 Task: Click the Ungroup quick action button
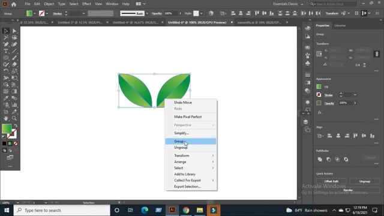(365, 181)
